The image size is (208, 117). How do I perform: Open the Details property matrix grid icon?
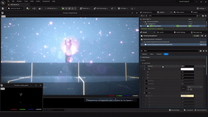200,51
